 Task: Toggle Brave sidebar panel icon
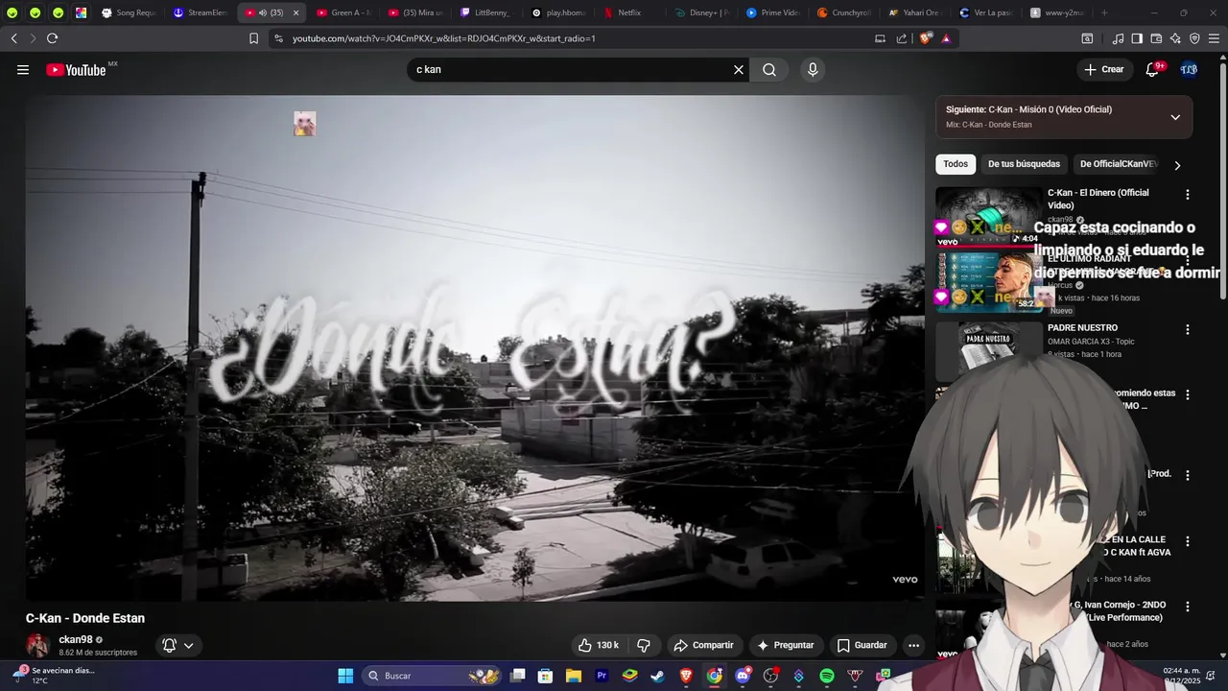1137,38
